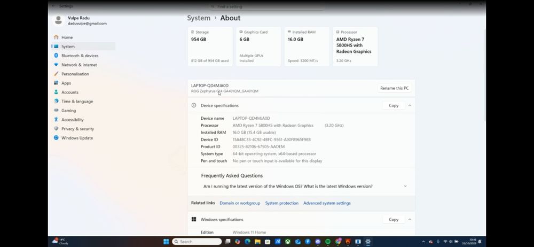
Task: Open Privacy & security settings
Action: pyautogui.click(x=77, y=129)
